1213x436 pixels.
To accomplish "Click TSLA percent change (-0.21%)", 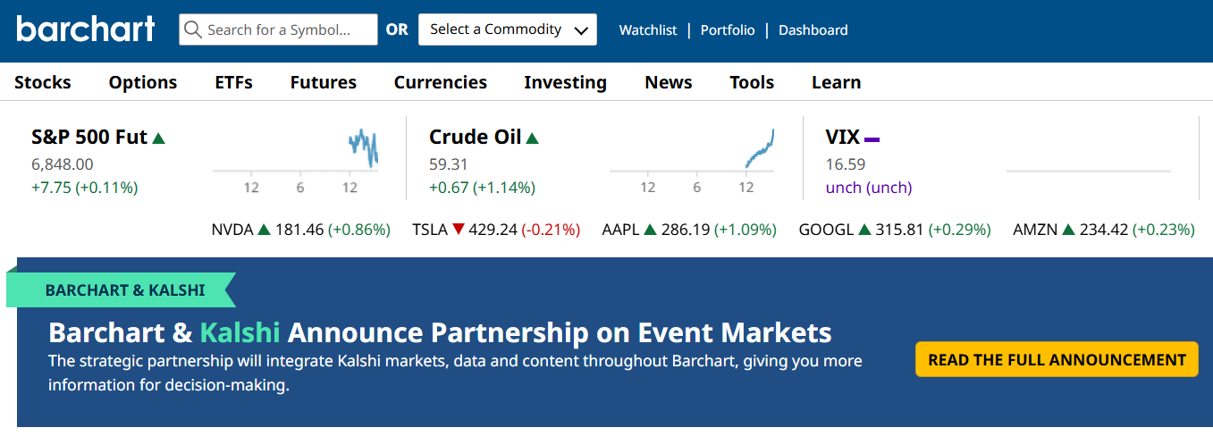I will click(x=551, y=230).
